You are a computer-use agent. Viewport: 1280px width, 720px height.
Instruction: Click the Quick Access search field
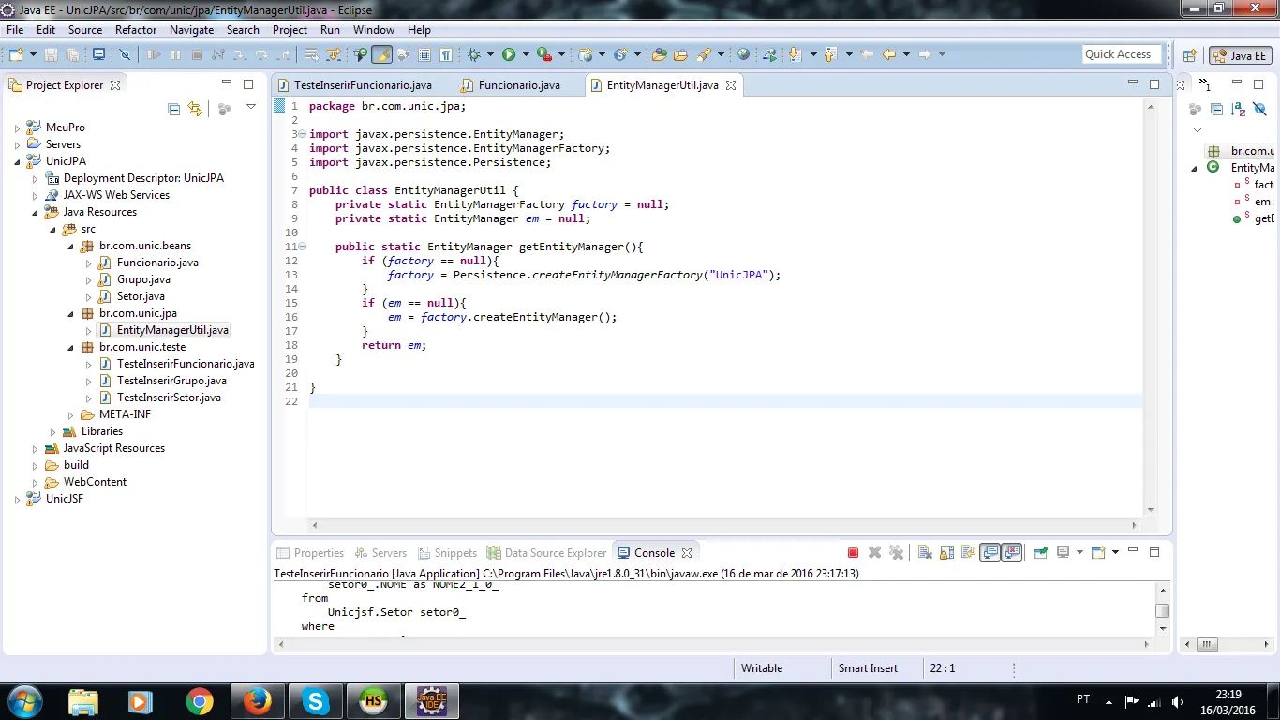coord(1122,54)
